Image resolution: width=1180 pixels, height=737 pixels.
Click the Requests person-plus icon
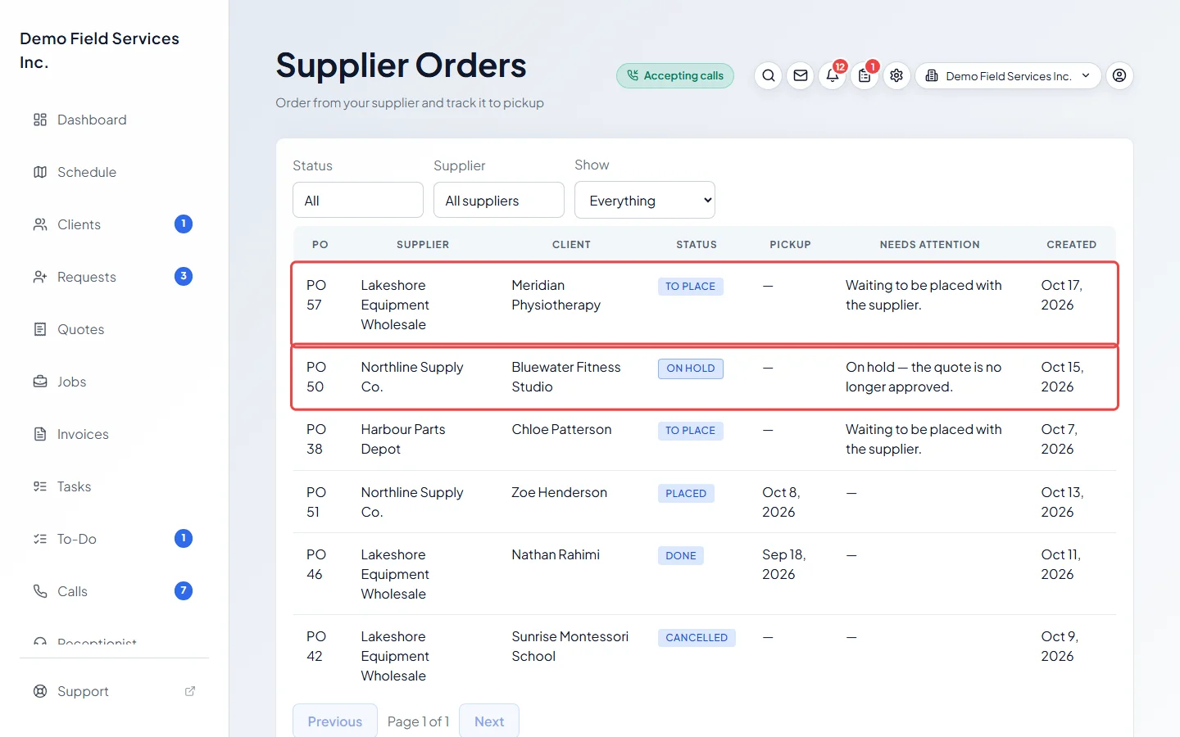click(x=40, y=277)
